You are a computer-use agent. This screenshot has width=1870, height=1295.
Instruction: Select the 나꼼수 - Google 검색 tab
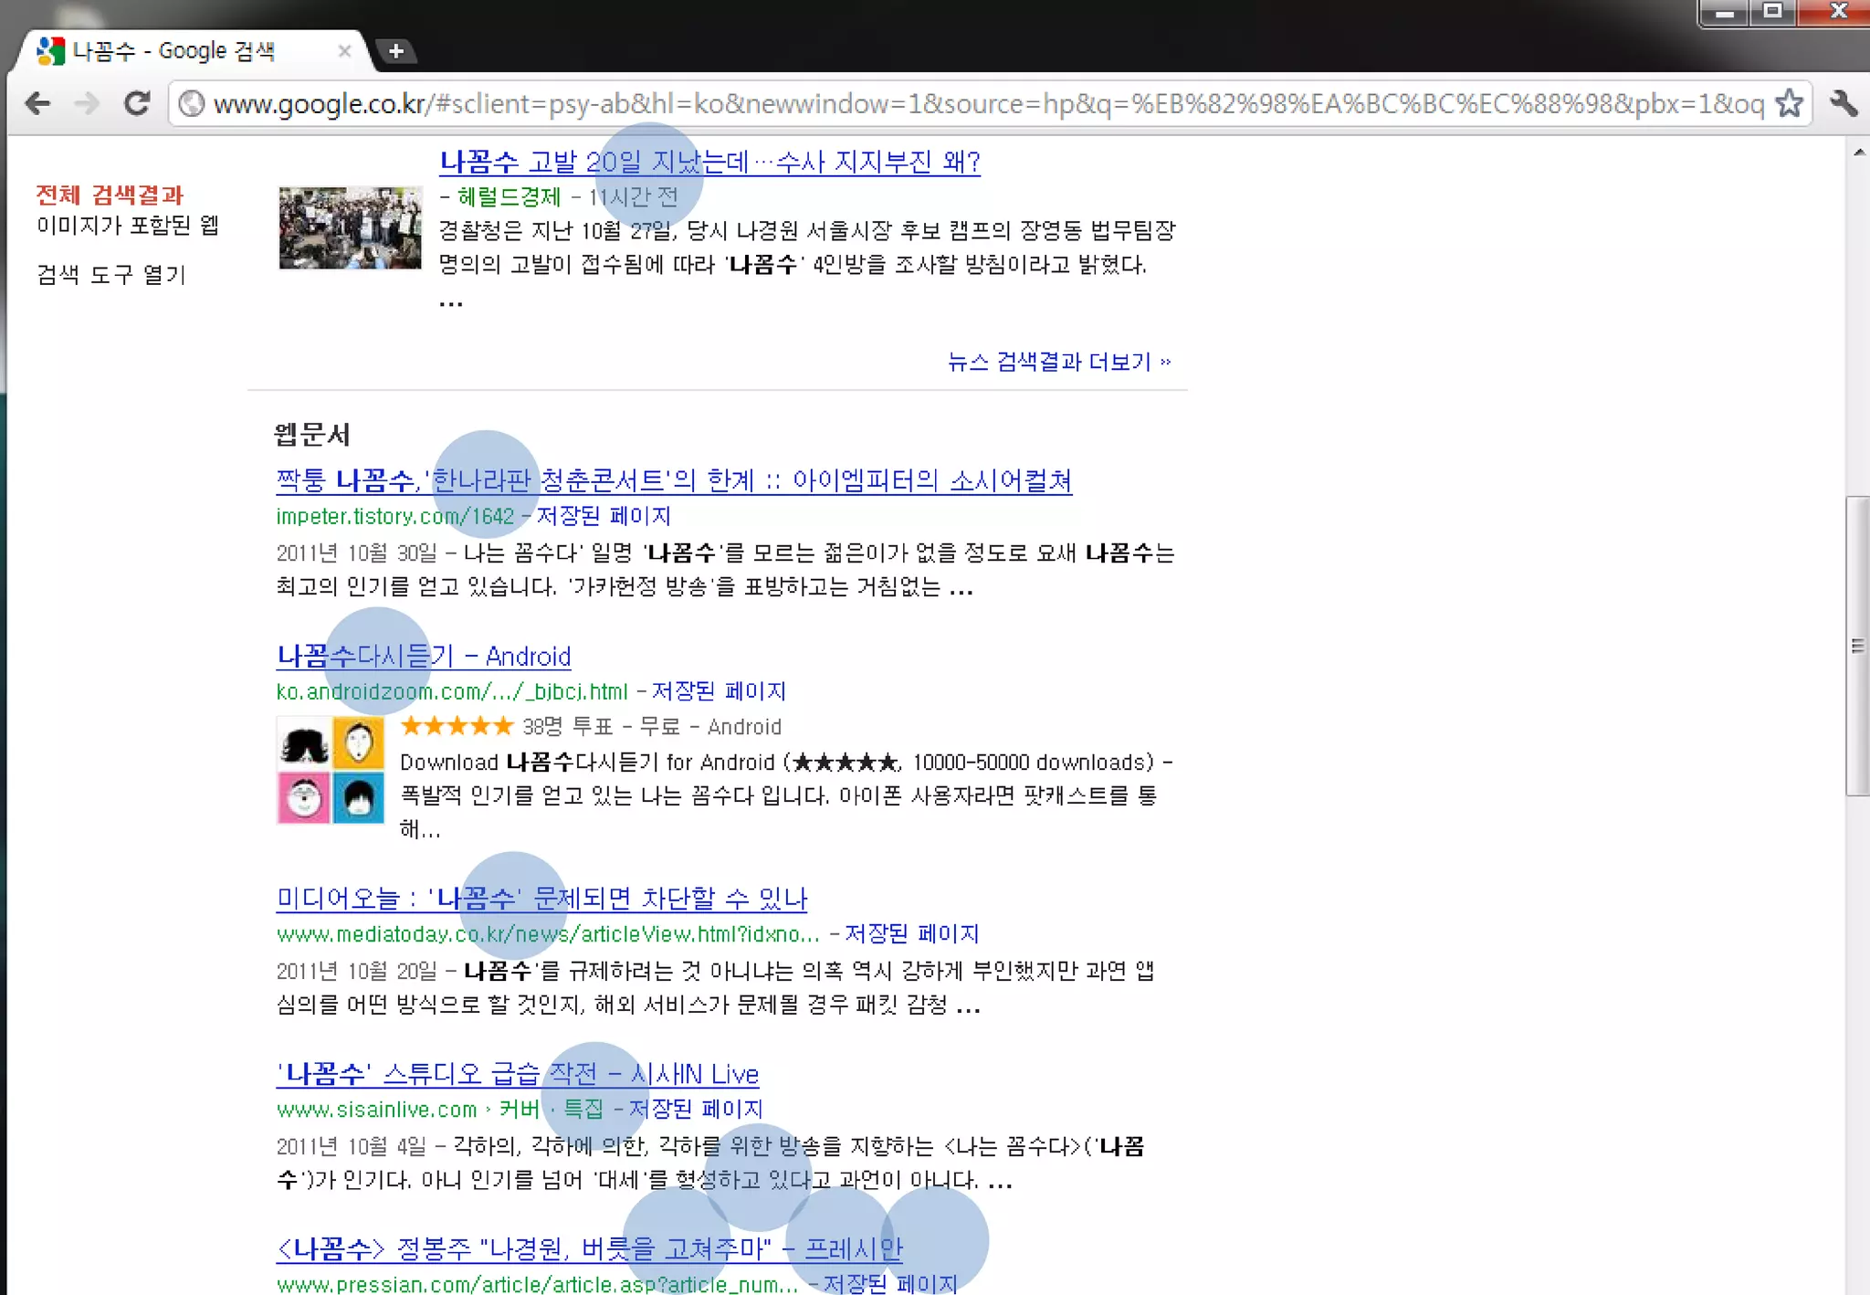click(x=173, y=51)
